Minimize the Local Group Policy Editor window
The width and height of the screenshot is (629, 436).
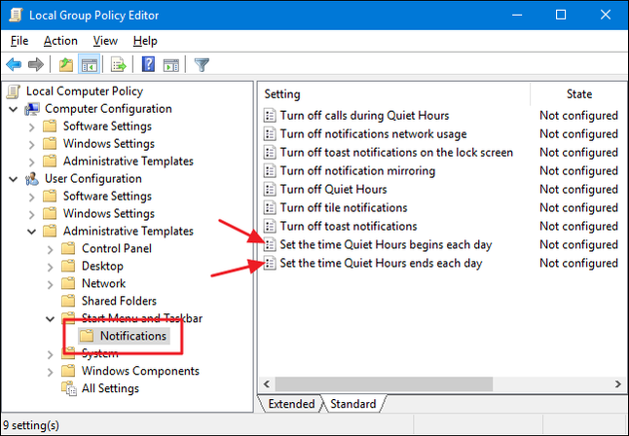coord(517,15)
